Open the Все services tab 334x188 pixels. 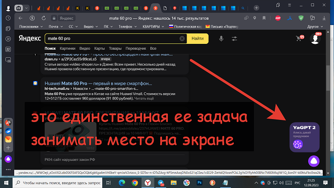(153, 48)
